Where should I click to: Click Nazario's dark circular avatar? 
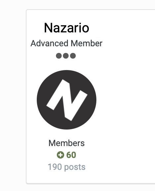pyautogui.click(x=67, y=100)
